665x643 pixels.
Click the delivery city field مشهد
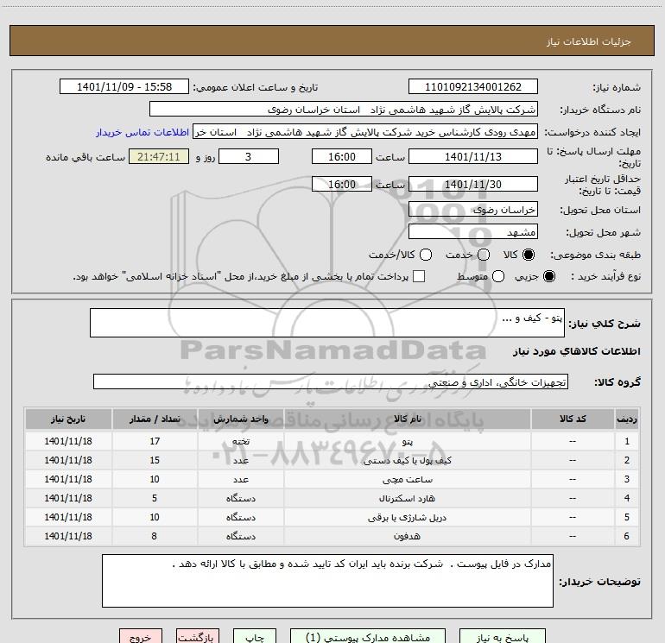(473, 232)
